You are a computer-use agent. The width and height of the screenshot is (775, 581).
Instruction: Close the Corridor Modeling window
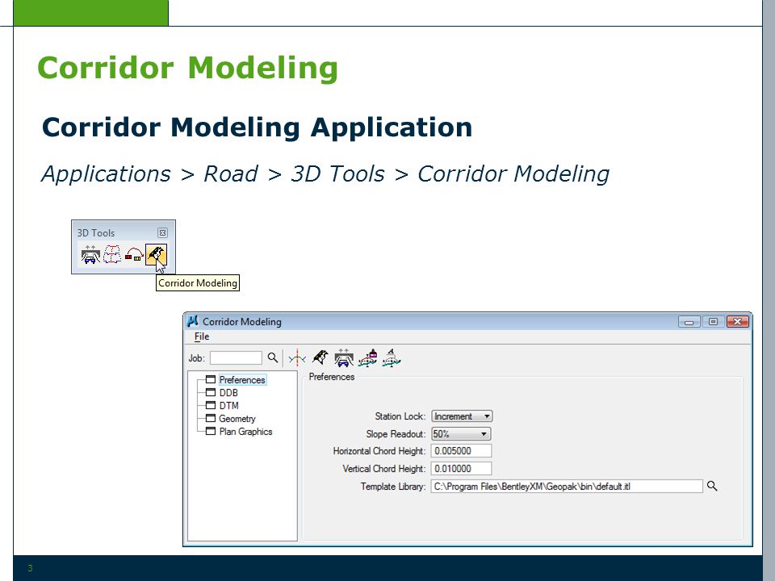(737, 322)
